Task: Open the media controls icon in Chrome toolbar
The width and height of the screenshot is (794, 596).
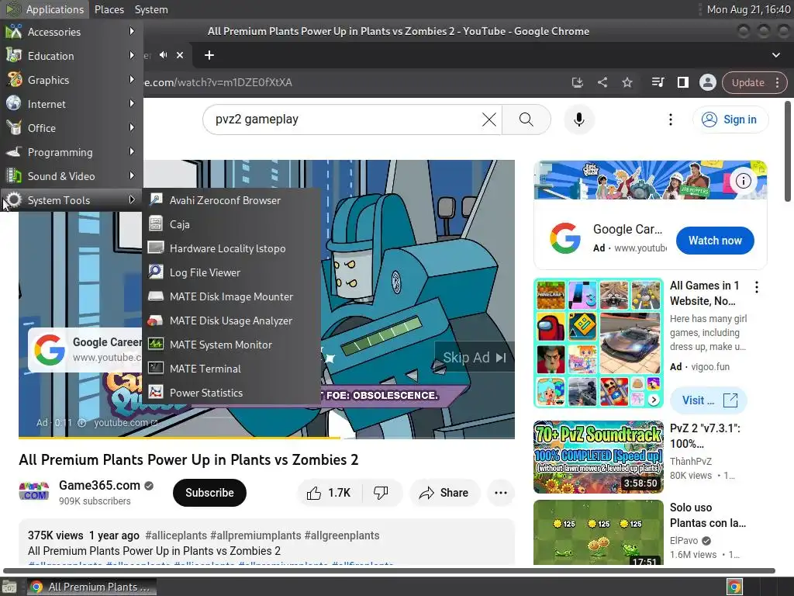Action: [x=658, y=82]
